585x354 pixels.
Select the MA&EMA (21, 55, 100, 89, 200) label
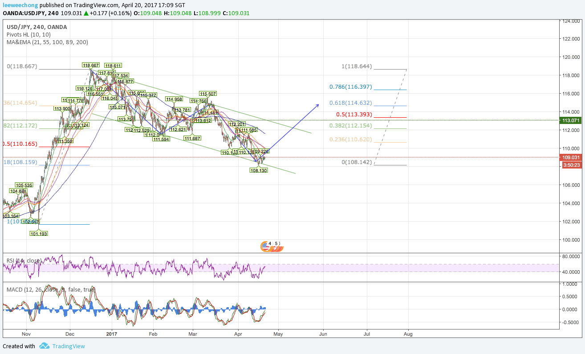coord(47,42)
